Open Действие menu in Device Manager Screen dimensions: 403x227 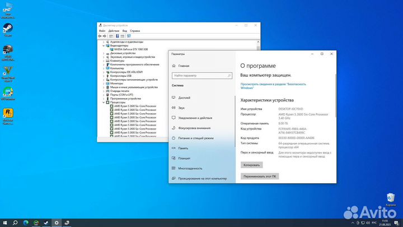114,31
